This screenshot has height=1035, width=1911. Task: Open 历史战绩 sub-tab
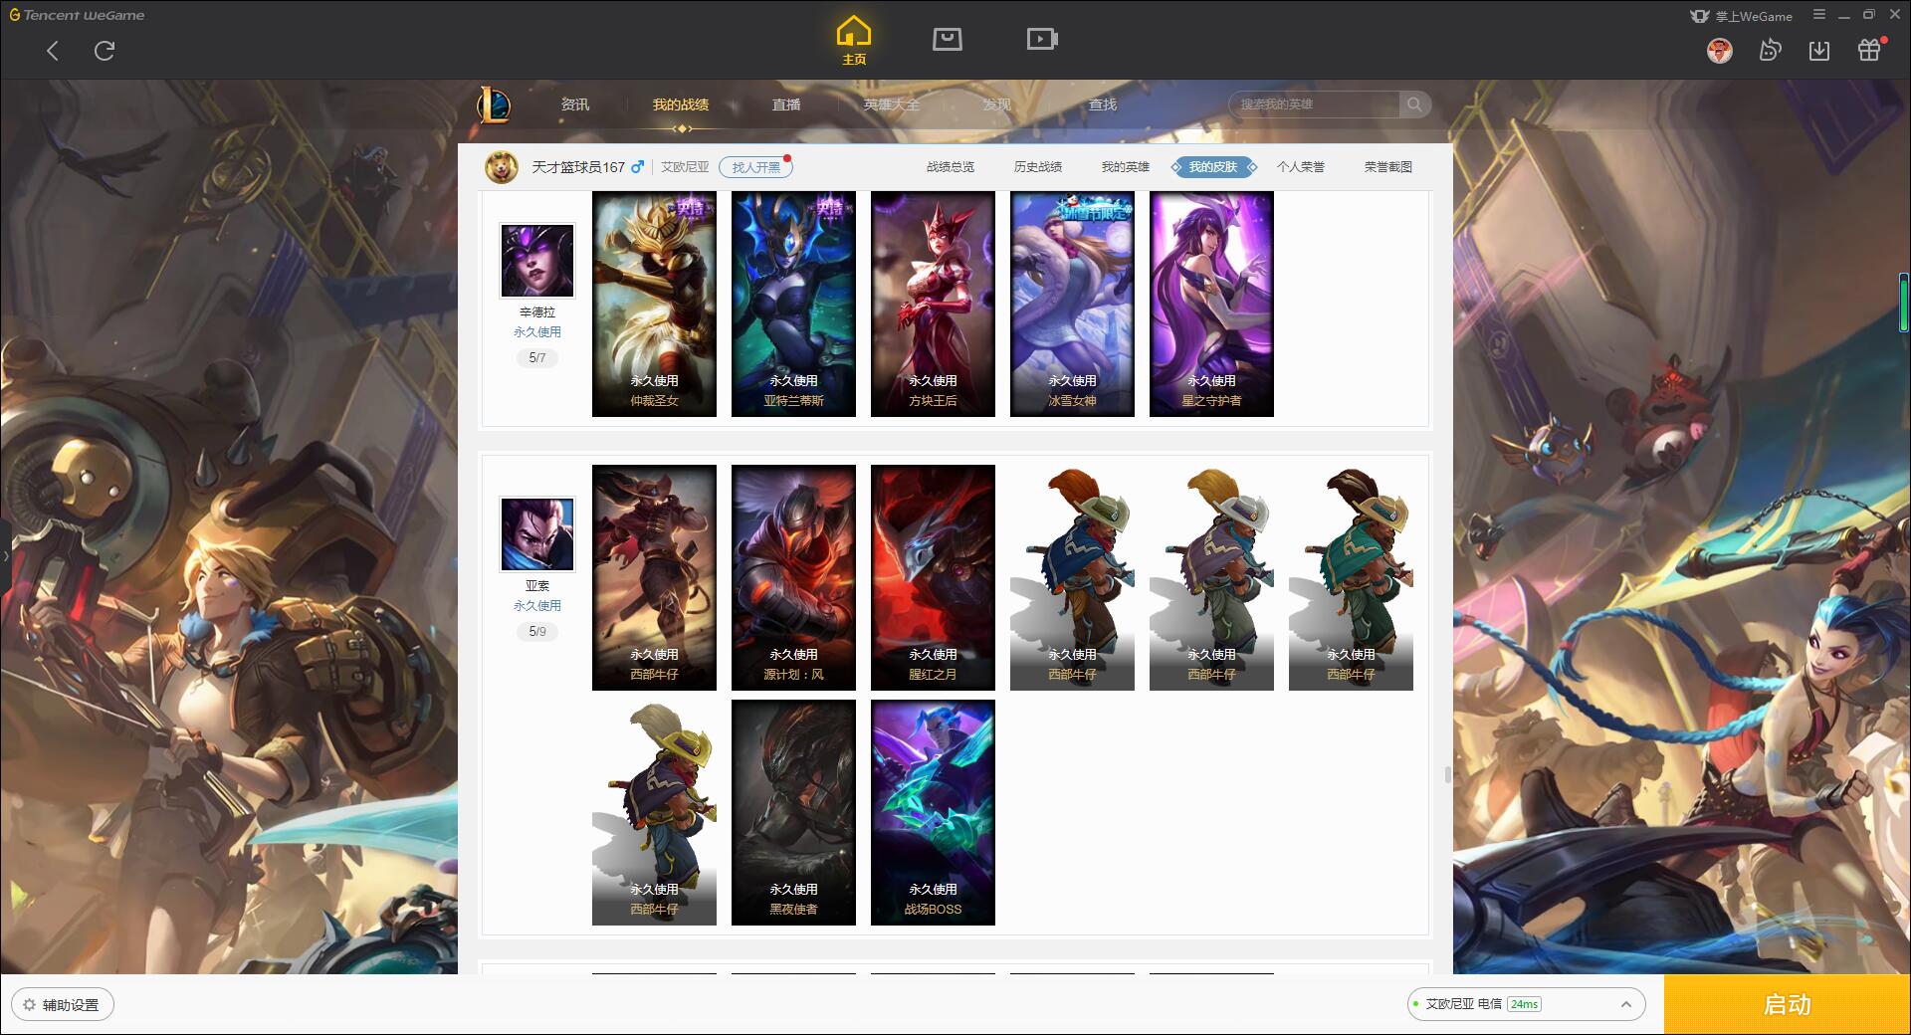[x=1038, y=167]
